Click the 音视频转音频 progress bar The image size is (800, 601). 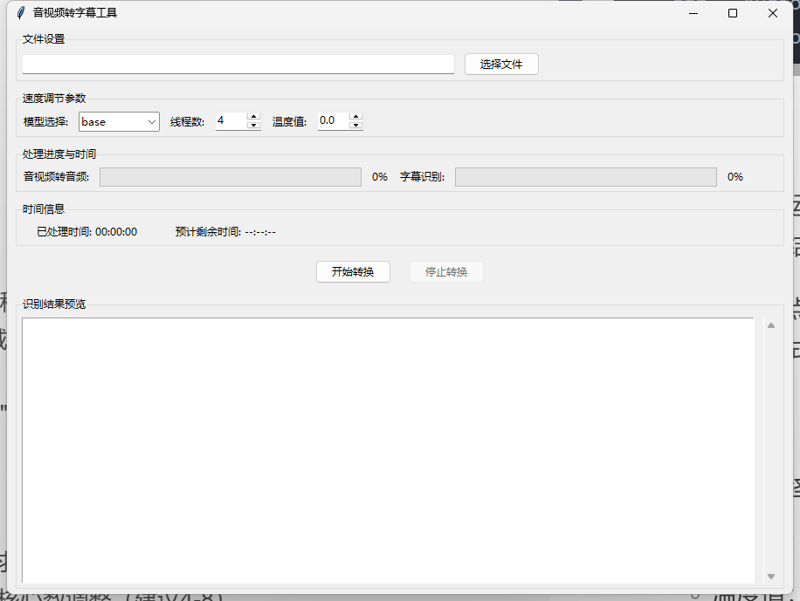pyautogui.click(x=230, y=176)
